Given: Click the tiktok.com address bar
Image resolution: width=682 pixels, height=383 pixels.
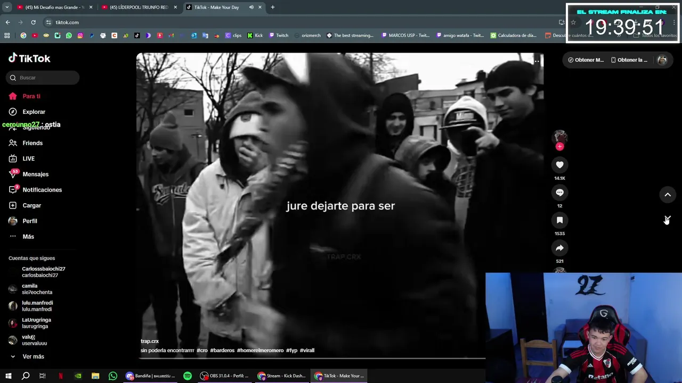Looking at the screenshot, I should [298, 22].
